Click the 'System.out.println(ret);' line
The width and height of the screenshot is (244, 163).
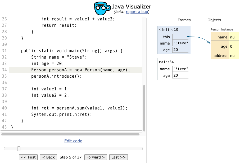tap(61, 114)
